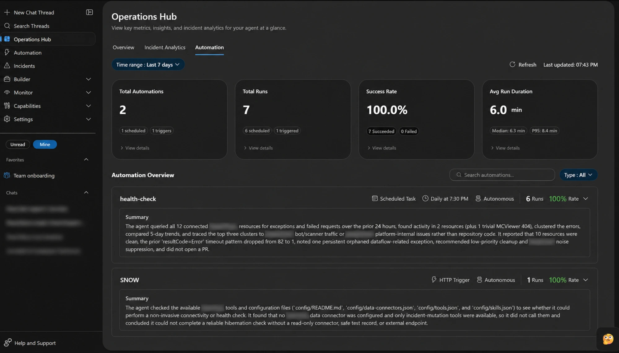Collapse the sidebar with the panel icon

tap(89, 12)
